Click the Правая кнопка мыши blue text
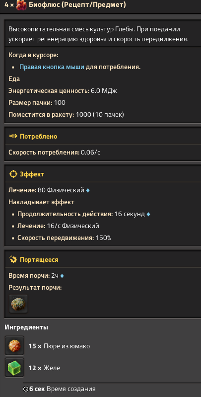This screenshot has height=397, width=201. [52, 67]
